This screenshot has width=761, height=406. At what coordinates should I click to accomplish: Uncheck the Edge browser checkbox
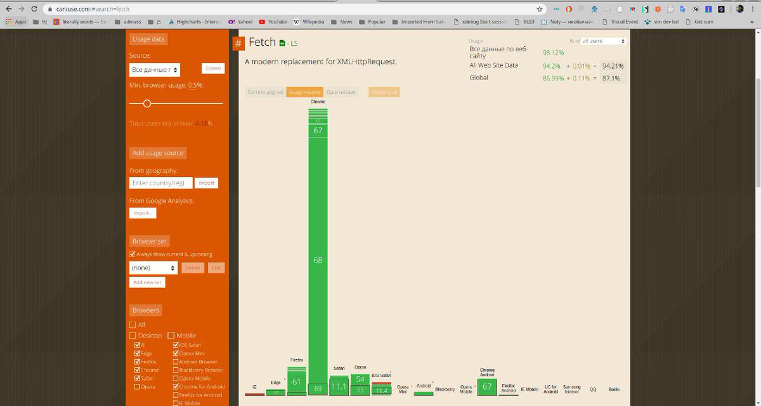pos(137,353)
